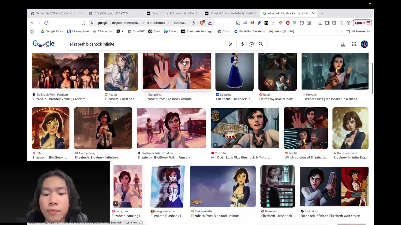The height and width of the screenshot is (225, 401).
Task: Switch to the Screenshot 2026-01-09 tab
Action: [x=56, y=13]
